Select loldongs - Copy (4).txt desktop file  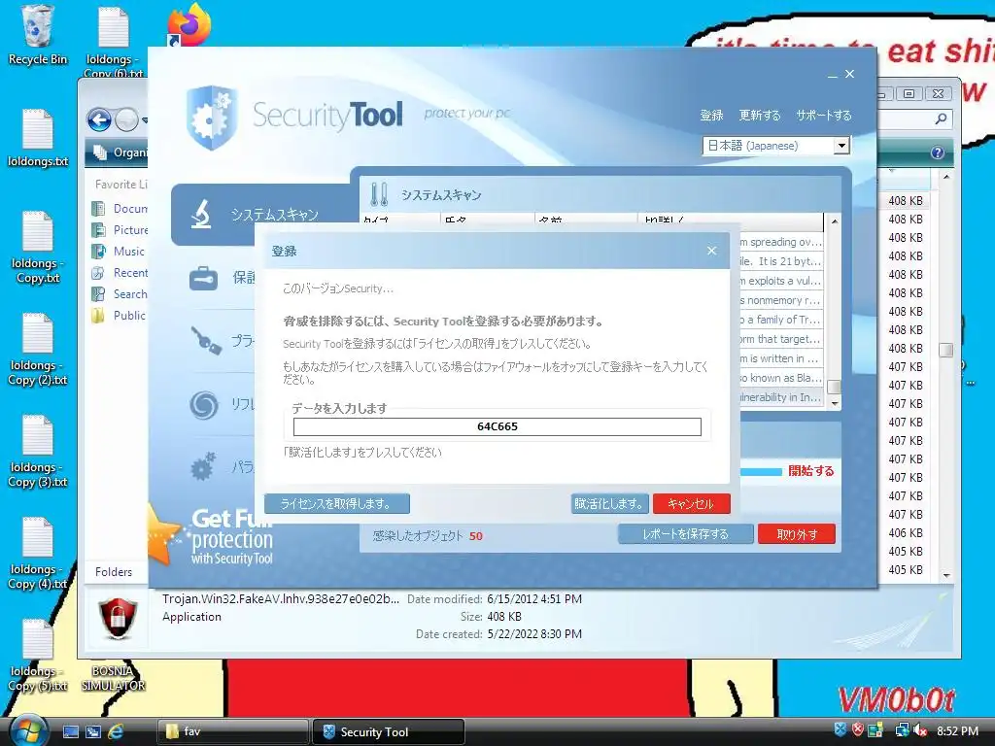tap(38, 553)
